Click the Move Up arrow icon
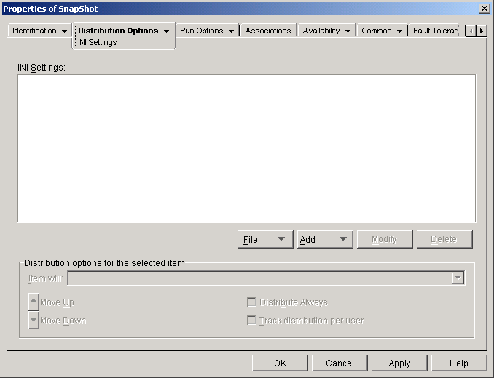This screenshot has width=494, height=378. pyautogui.click(x=34, y=302)
